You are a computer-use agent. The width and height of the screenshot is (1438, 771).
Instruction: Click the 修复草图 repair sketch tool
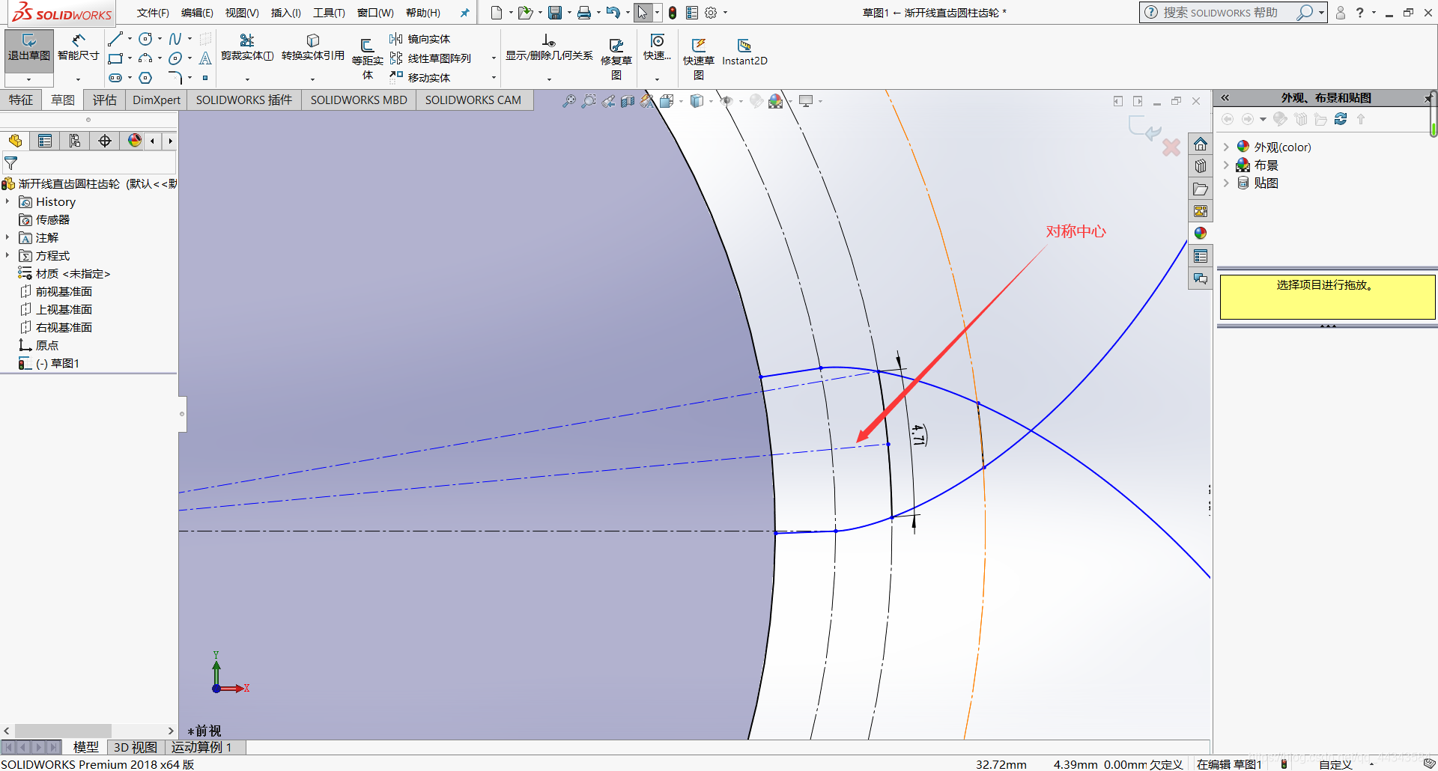616,58
